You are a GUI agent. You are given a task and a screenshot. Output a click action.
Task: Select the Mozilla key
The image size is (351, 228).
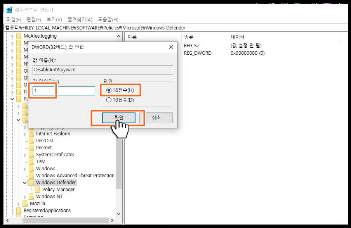[37, 204]
